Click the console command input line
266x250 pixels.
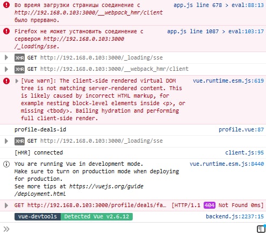(133, 229)
